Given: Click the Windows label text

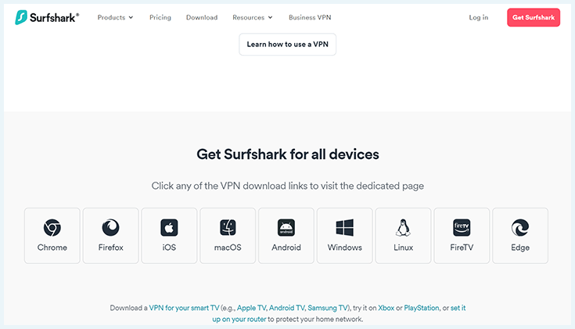Looking at the screenshot, I should coord(345,248).
